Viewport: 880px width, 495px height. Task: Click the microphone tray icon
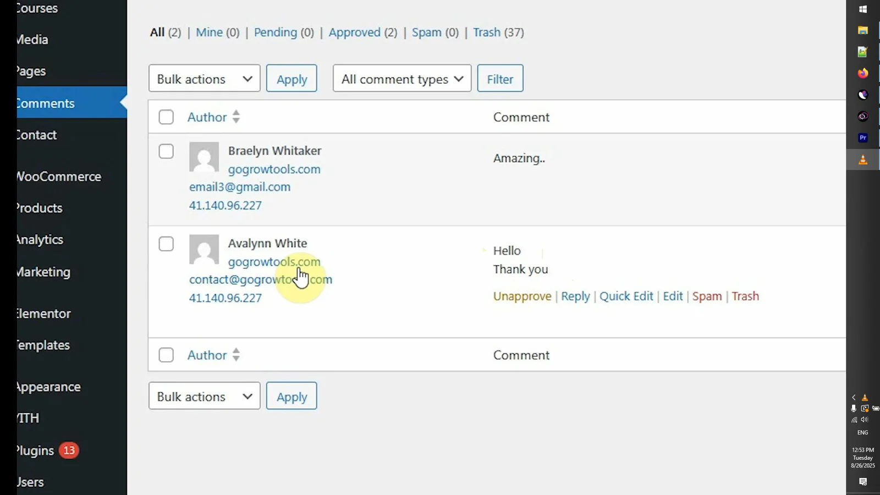coord(854,408)
